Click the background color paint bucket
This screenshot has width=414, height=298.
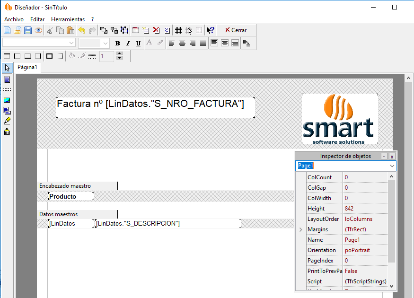(72, 56)
